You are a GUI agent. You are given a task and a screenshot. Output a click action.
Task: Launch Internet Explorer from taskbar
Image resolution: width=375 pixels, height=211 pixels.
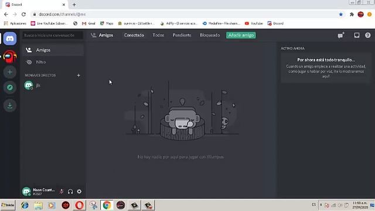[25, 205]
